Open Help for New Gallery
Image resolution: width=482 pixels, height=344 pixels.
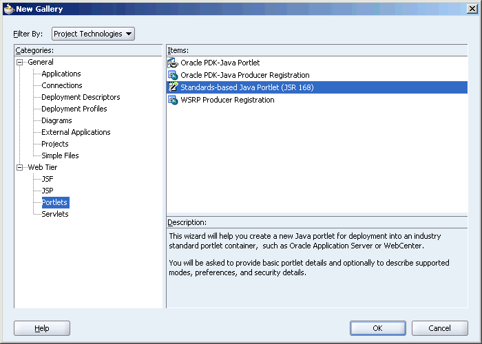click(42, 328)
